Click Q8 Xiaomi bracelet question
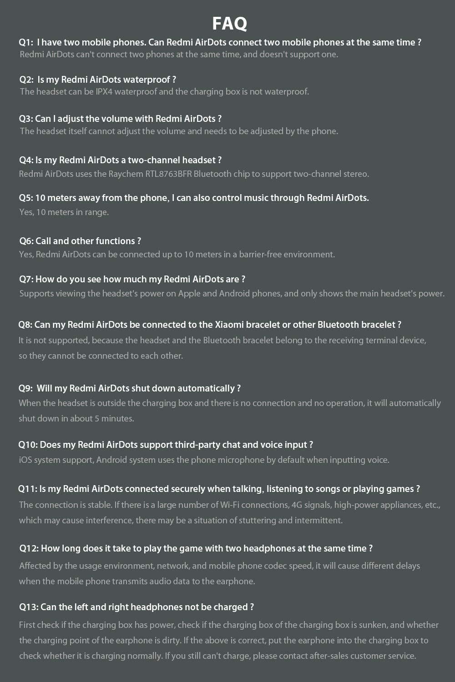 pos(210,325)
